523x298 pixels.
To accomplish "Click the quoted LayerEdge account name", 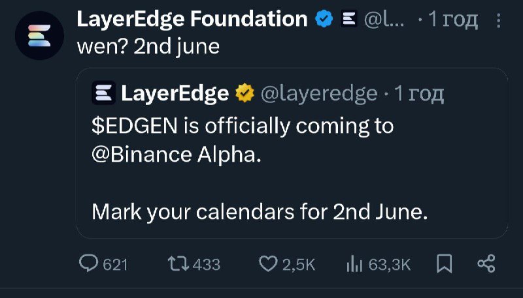I will coord(175,94).
